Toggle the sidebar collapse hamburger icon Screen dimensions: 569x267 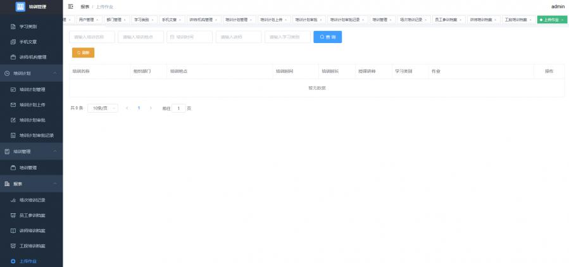(x=70, y=6)
